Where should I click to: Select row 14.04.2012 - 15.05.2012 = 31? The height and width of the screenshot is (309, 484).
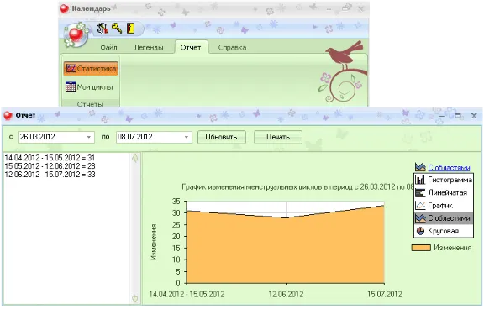click(x=50, y=158)
